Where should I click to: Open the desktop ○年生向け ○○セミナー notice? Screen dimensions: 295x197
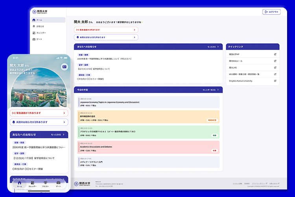tap(90, 79)
